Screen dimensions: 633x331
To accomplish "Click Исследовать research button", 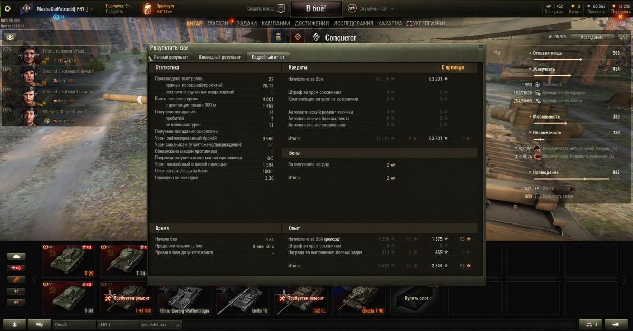I will click(592, 37).
